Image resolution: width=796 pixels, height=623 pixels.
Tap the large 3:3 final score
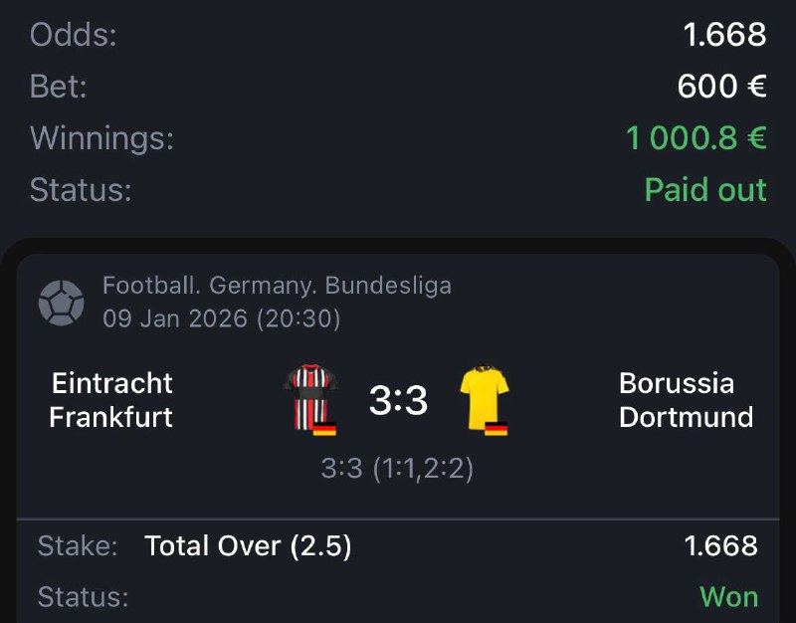click(398, 401)
